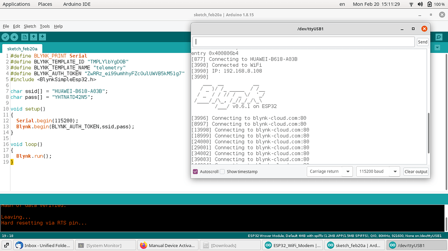Image resolution: width=448 pixels, height=251 pixels.
Task: Open the Applications menu in top panel
Action: click(16, 4)
